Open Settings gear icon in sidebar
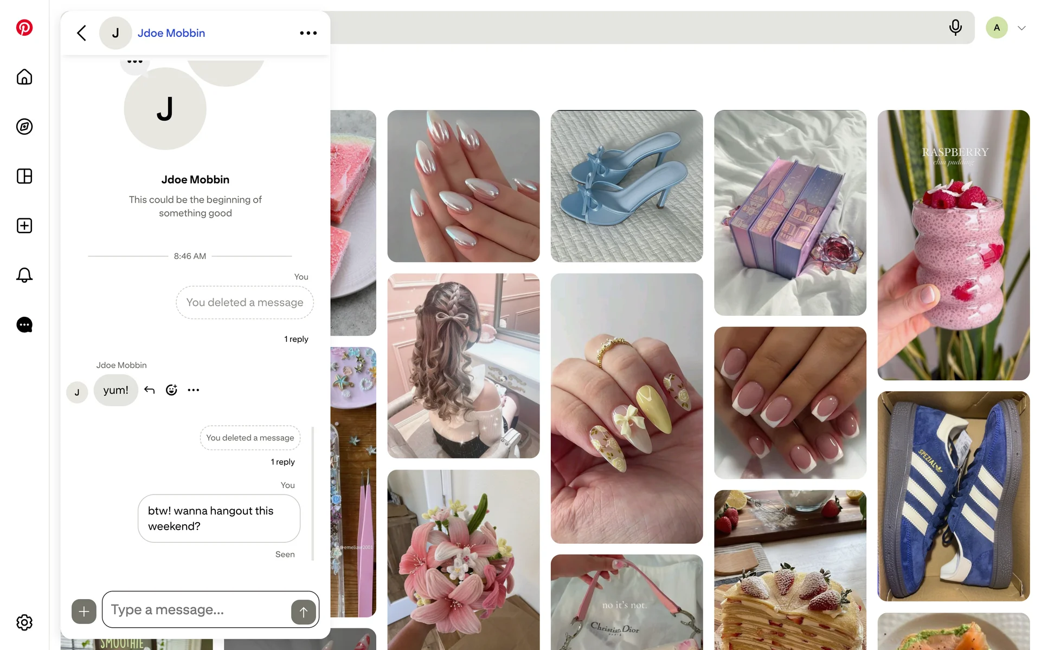The image size is (1041, 650). (24, 622)
